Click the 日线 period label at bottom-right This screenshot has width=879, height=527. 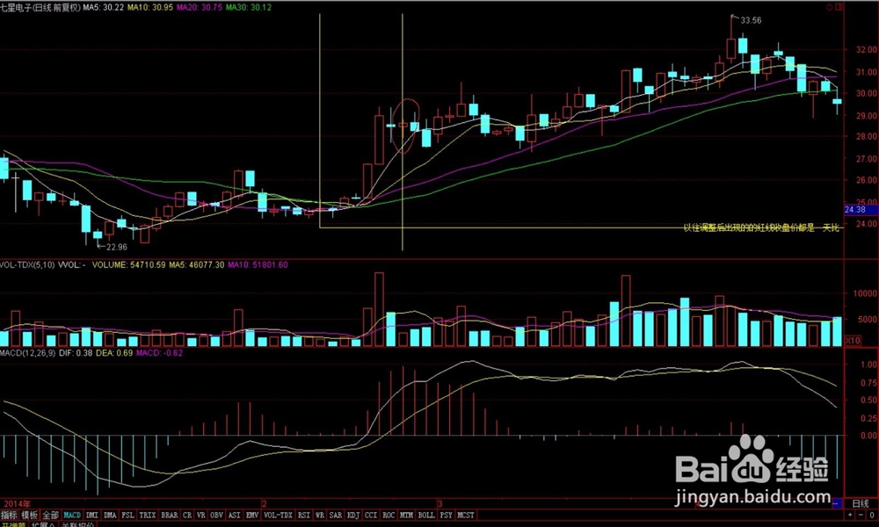click(861, 504)
